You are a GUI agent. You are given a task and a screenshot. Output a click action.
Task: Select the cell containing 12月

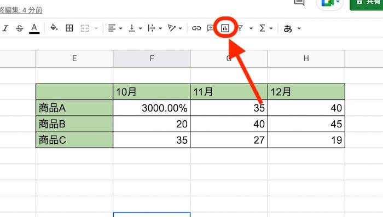click(x=306, y=92)
